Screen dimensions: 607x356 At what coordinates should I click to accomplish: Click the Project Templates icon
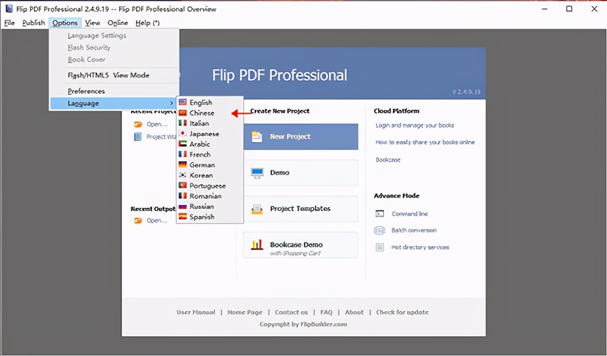[x=257, y=209]
